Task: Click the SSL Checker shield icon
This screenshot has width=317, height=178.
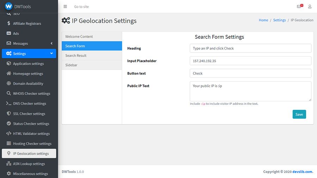Action: 9,114
